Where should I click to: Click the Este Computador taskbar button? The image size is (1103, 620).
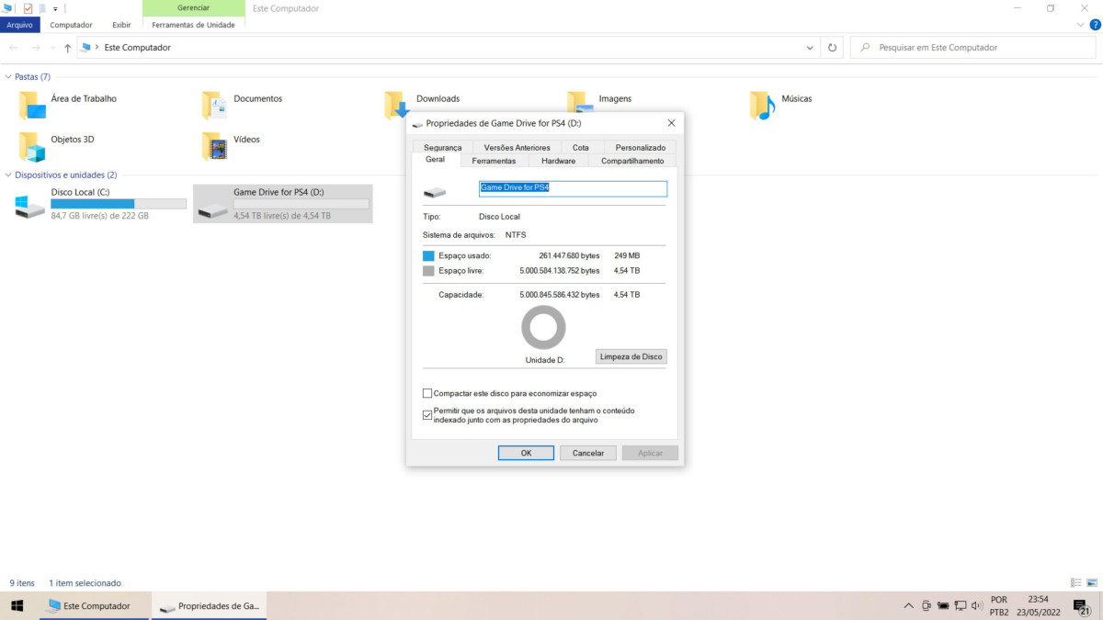click(94, 606)
